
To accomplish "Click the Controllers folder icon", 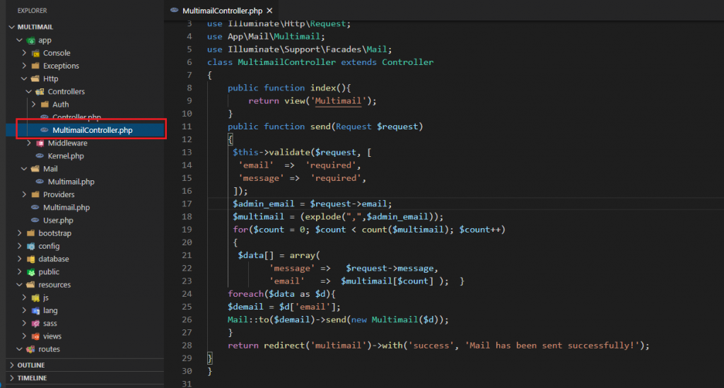I will (x=40, y=92).
